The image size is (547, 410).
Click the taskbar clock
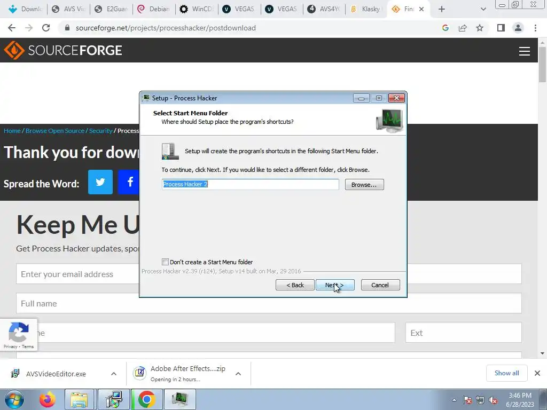(520, 400)
